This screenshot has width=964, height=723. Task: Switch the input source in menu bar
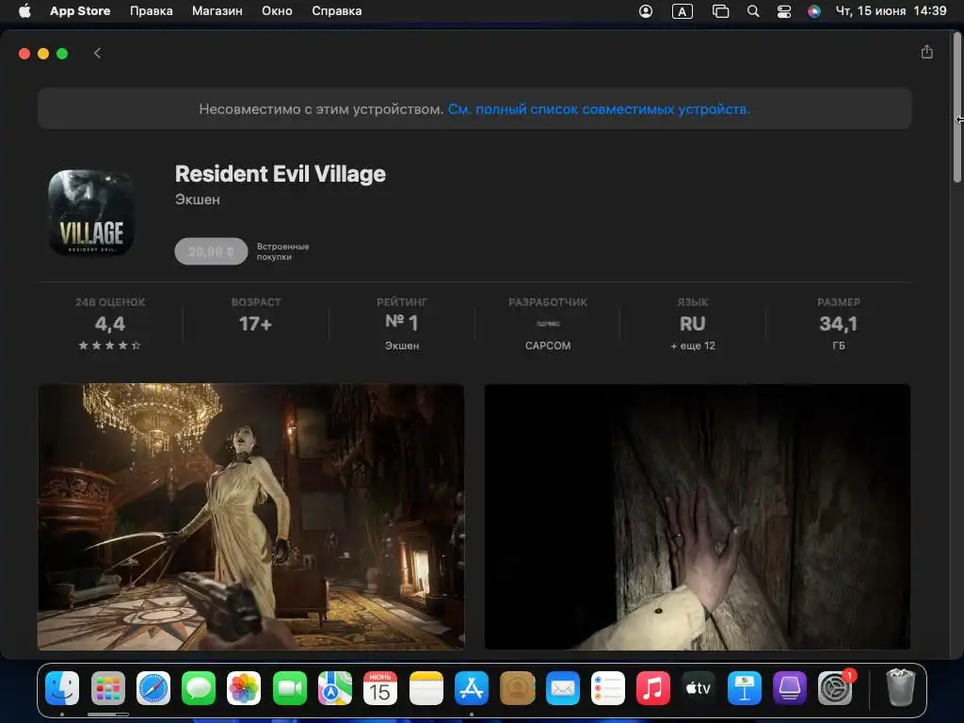682,11
